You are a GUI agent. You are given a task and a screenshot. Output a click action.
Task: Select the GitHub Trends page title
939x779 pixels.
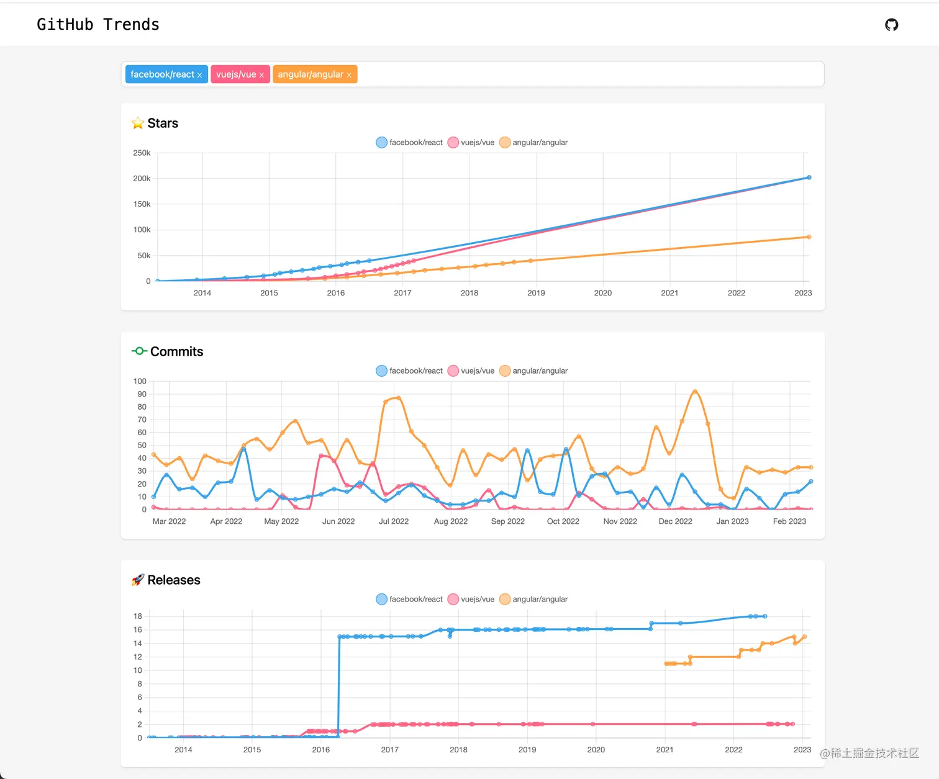pyautogui.click(x=98, y=24)
